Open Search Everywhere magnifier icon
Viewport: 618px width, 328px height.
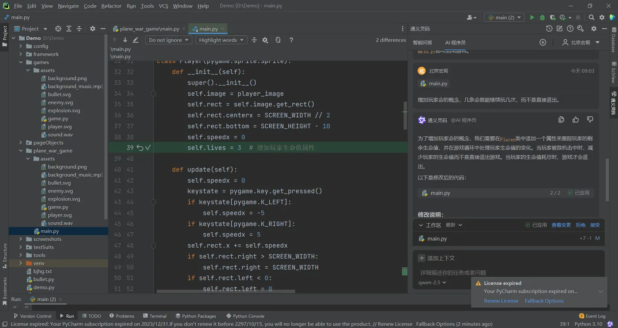tap(592, 18)
